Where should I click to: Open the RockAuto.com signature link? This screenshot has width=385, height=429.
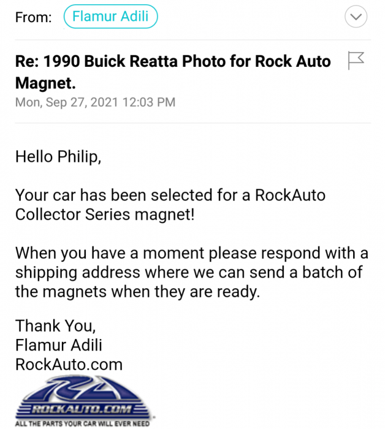[69, 364]
